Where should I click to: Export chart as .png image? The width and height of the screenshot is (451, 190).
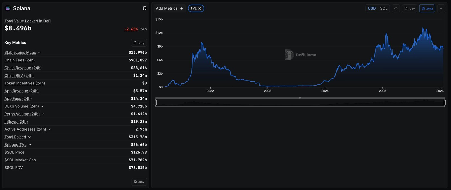tap(427, 8)
